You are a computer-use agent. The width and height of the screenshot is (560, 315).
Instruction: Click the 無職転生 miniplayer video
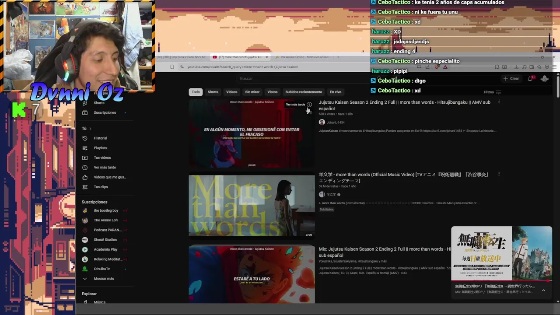click(x=501, y=253)
